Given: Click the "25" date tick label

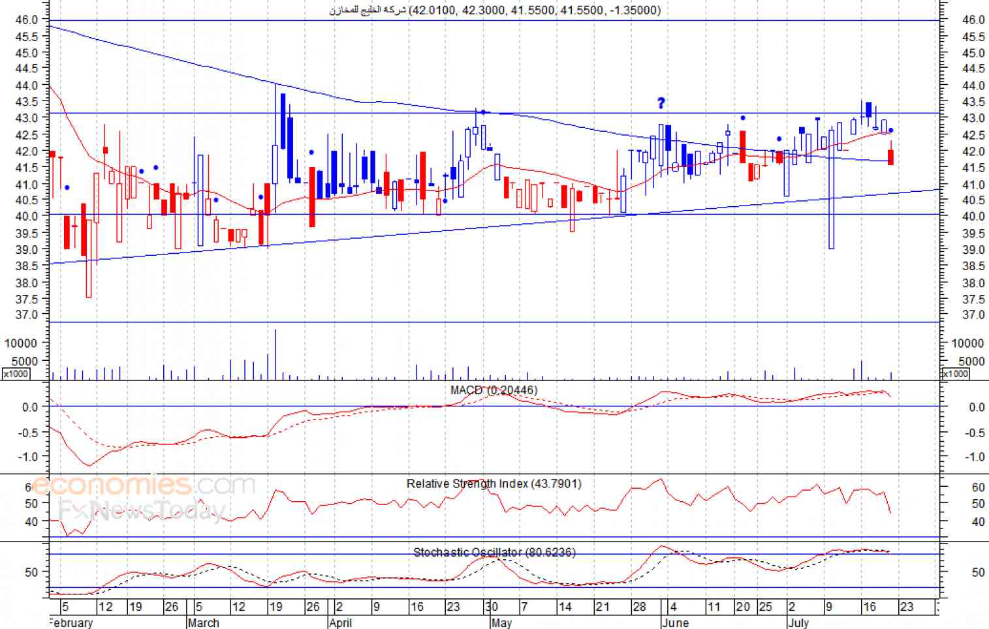Looking at the screenshot, I should (765, 607).
